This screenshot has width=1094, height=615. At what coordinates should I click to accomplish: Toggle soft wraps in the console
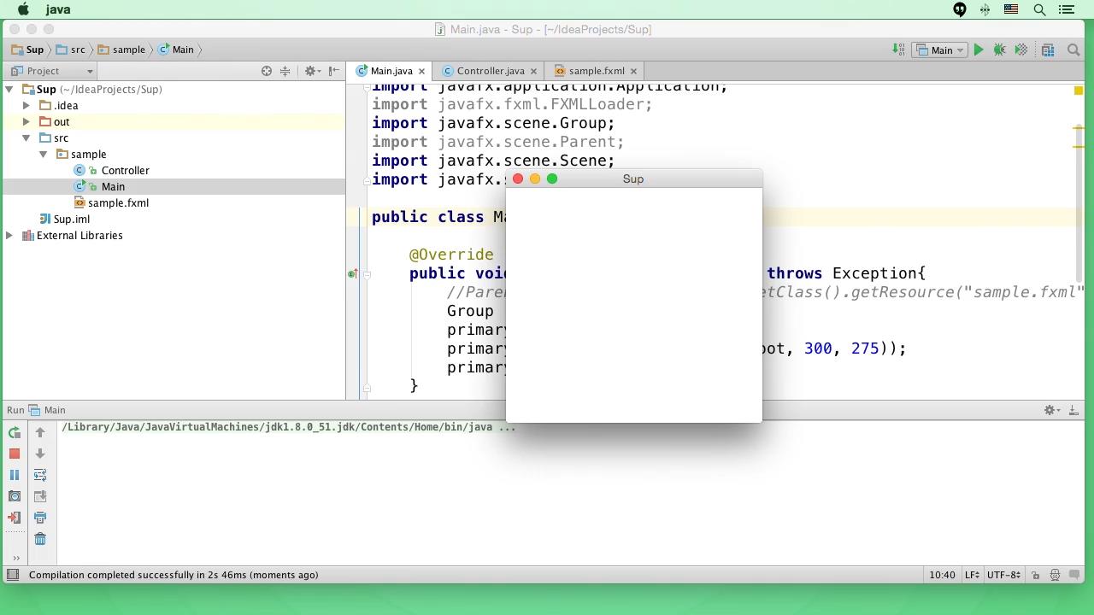tap(40, 475)
